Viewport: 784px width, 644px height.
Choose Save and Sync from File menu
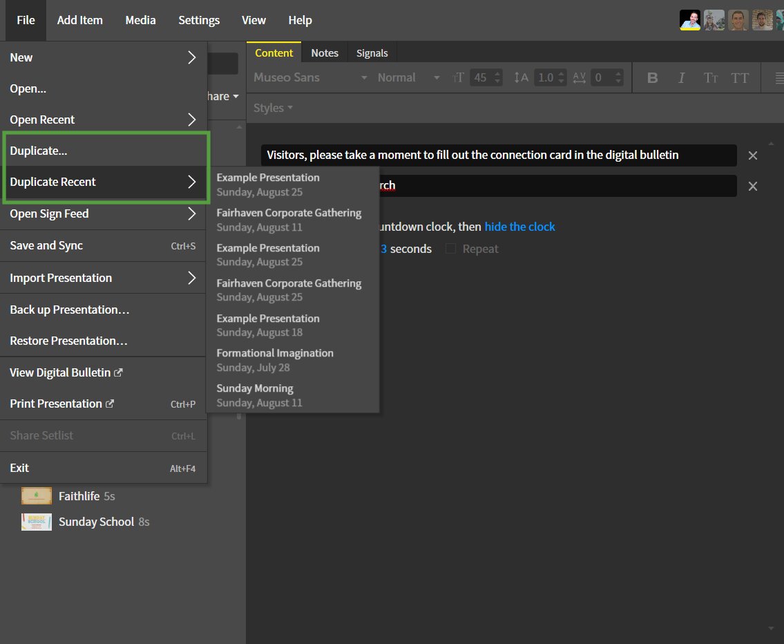pos(104,246)
